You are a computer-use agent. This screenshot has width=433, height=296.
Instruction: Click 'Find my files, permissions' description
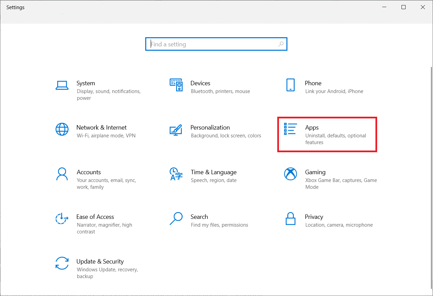[x=219, y=225]
